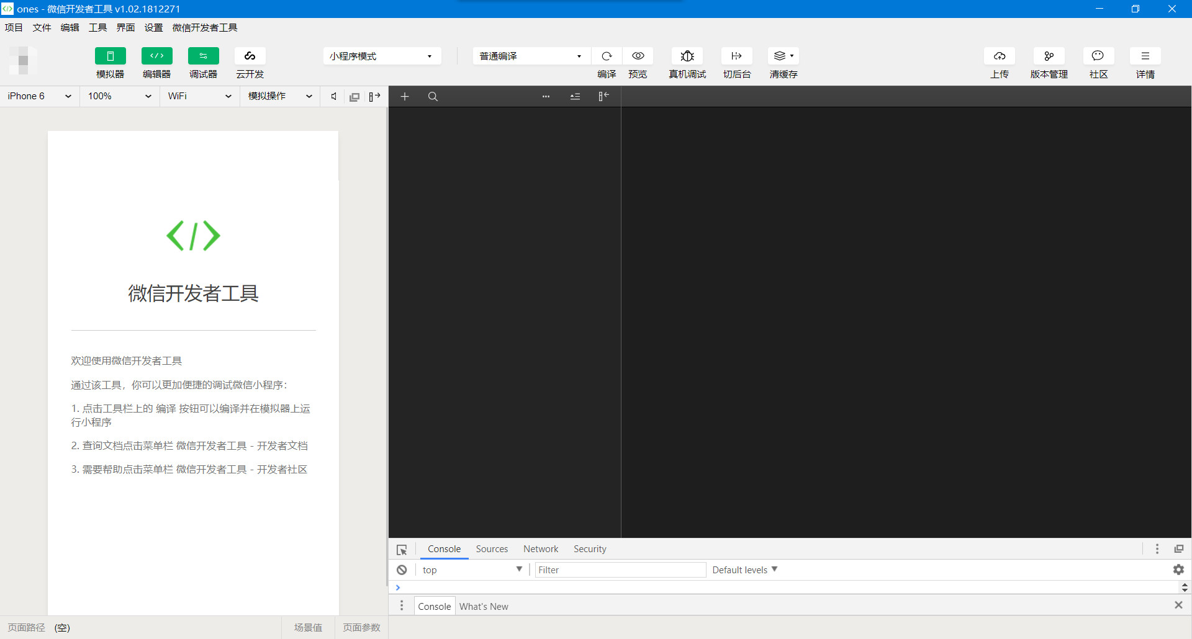Open the 100% zoom dropdown
Screen dimensions: 1192x639
(x=120, y=96)
